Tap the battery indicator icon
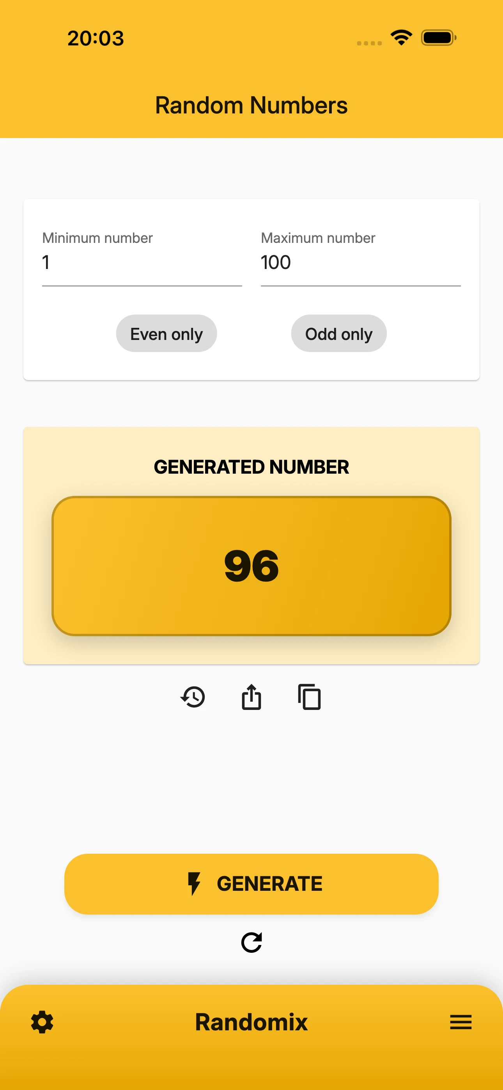The image size is (503, 1090). tap(439, 38)
